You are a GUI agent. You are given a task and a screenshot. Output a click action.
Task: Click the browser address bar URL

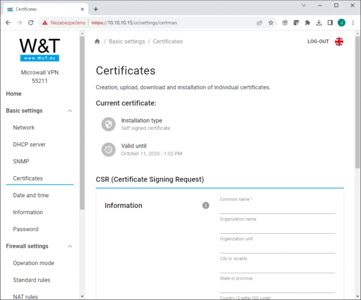point(134,23)
